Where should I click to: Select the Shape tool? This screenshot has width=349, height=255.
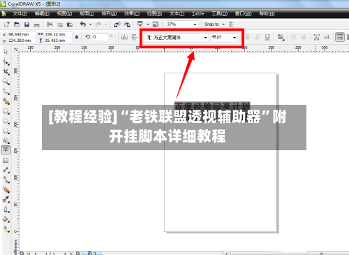(6, 61)
